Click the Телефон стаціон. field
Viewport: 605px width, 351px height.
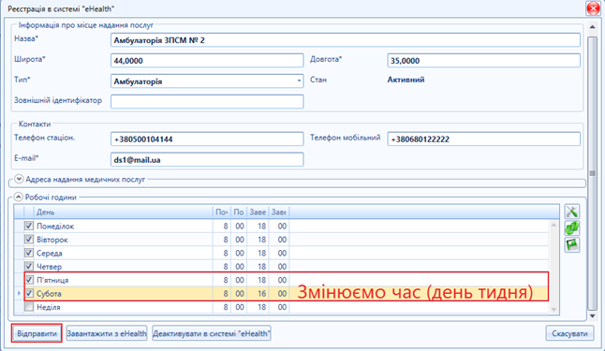pos(207,139)
